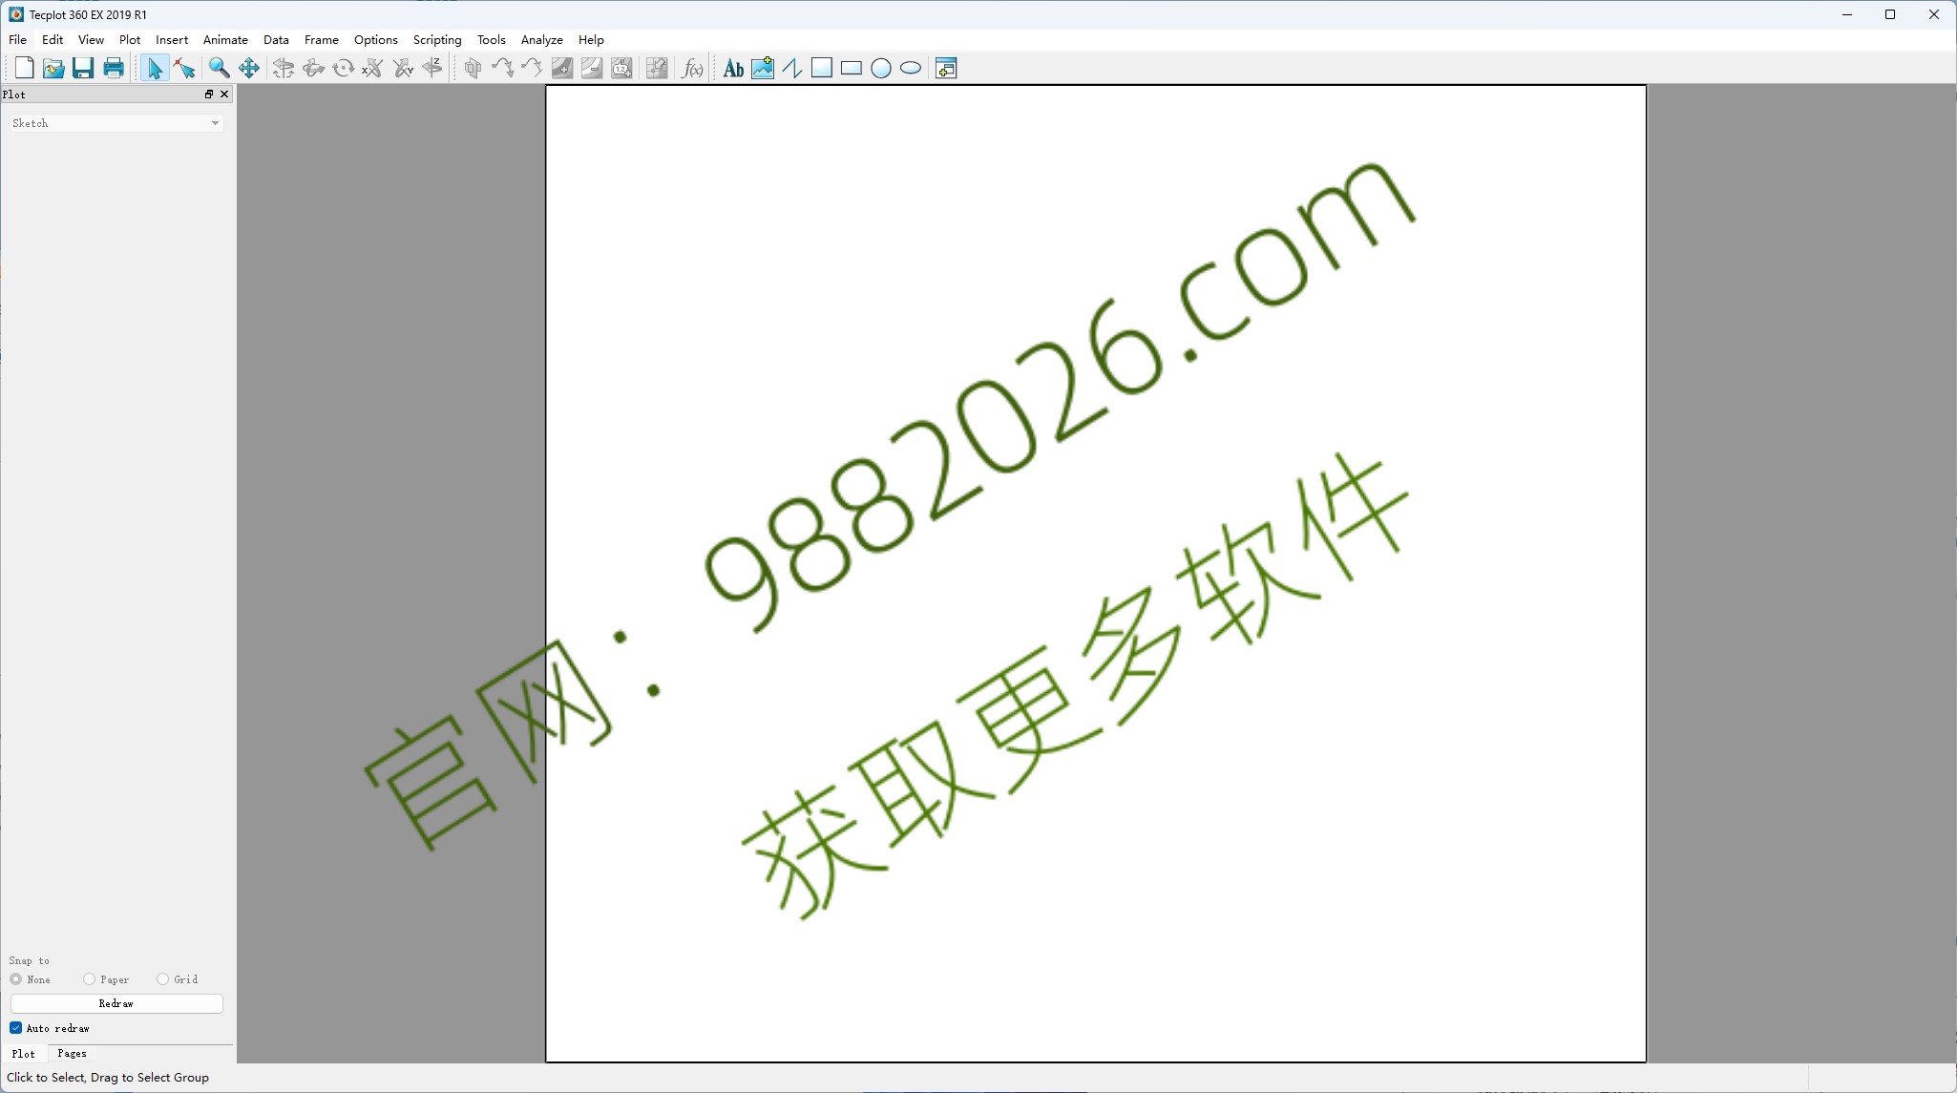Select the streamtrace termination line tool
This screenshot has width=1957, height=1093.
coord(532,68)
